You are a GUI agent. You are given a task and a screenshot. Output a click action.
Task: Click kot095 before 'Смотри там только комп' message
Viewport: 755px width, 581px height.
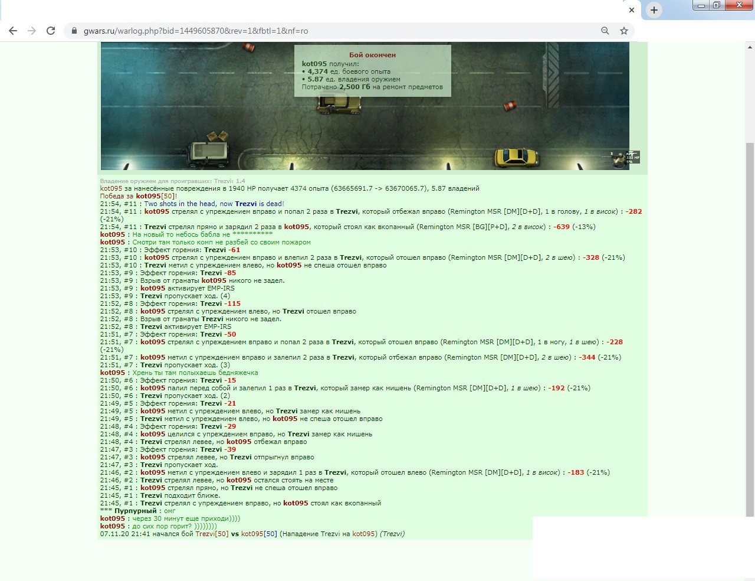113,243
